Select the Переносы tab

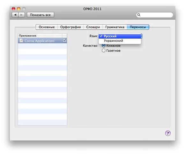[x=138, y=27]
